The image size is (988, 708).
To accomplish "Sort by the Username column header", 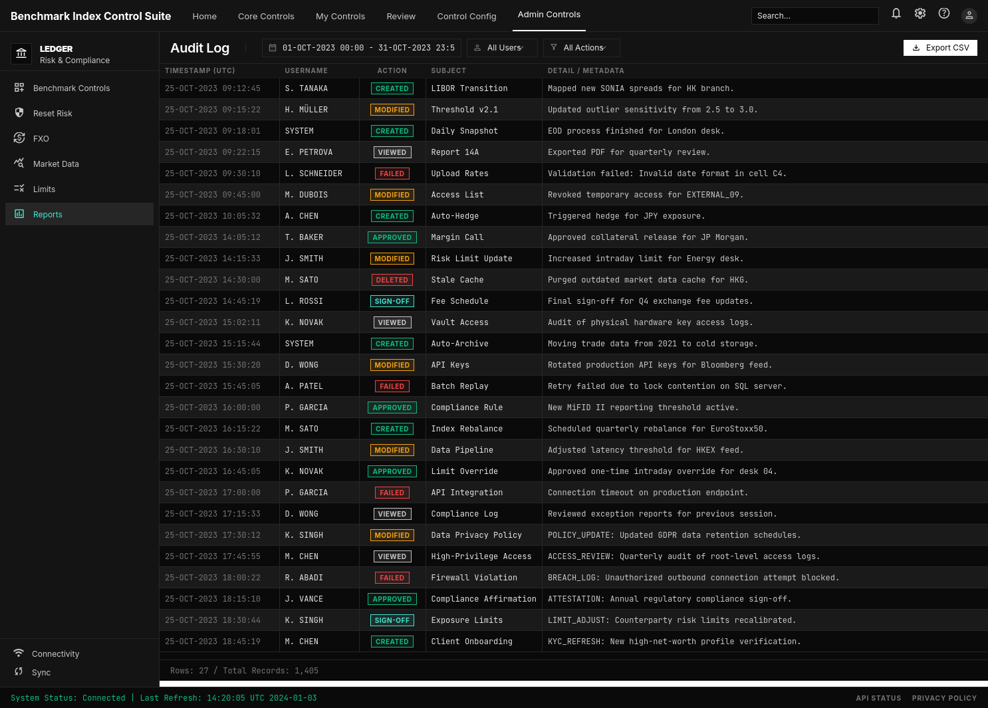I will 307,70.
